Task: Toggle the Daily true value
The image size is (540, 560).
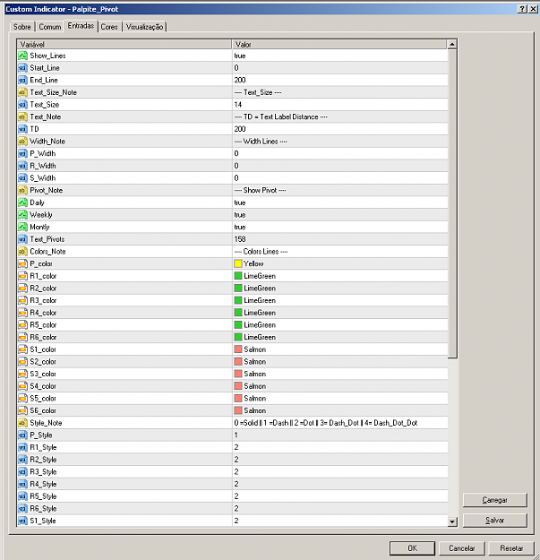Action: (x=240, y=202)
